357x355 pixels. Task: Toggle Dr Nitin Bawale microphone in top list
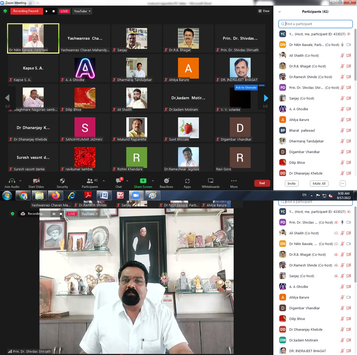click(x=342, y=45)
